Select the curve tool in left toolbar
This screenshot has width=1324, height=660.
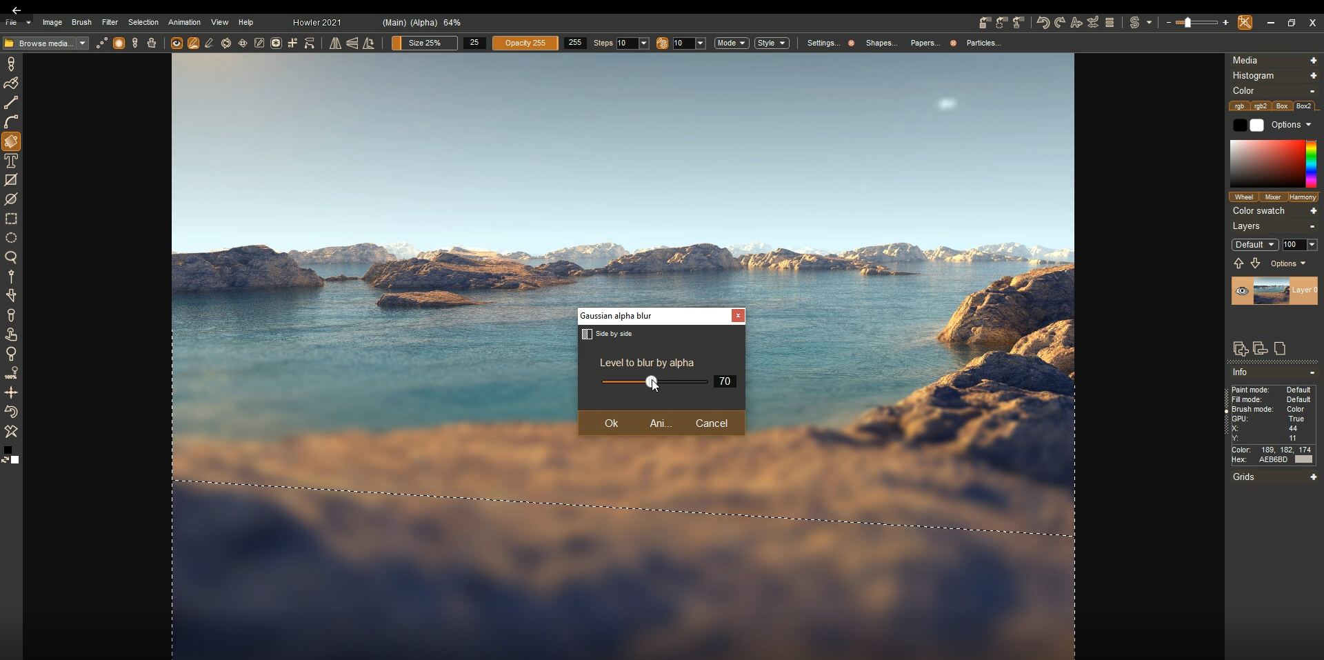(11, 122)
